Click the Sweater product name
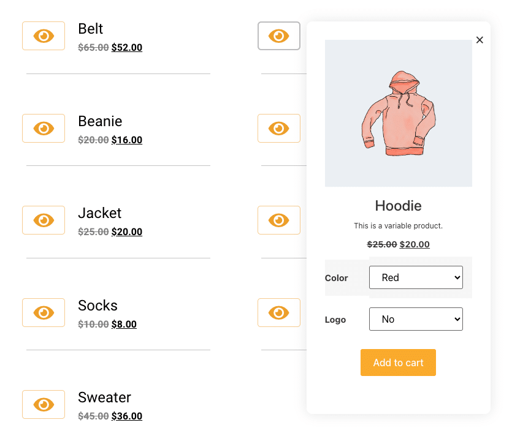Screen dimensions: 520x436 point(104,397)
